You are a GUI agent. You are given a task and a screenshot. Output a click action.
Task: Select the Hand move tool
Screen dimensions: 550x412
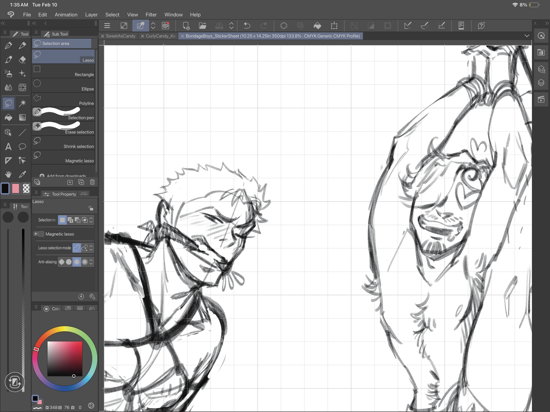8,174
